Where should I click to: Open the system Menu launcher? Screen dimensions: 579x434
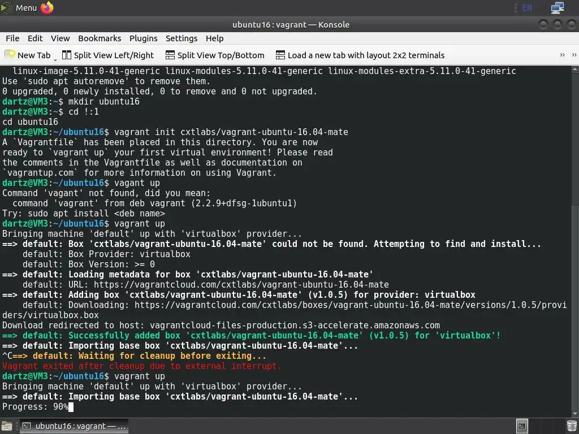19,8
